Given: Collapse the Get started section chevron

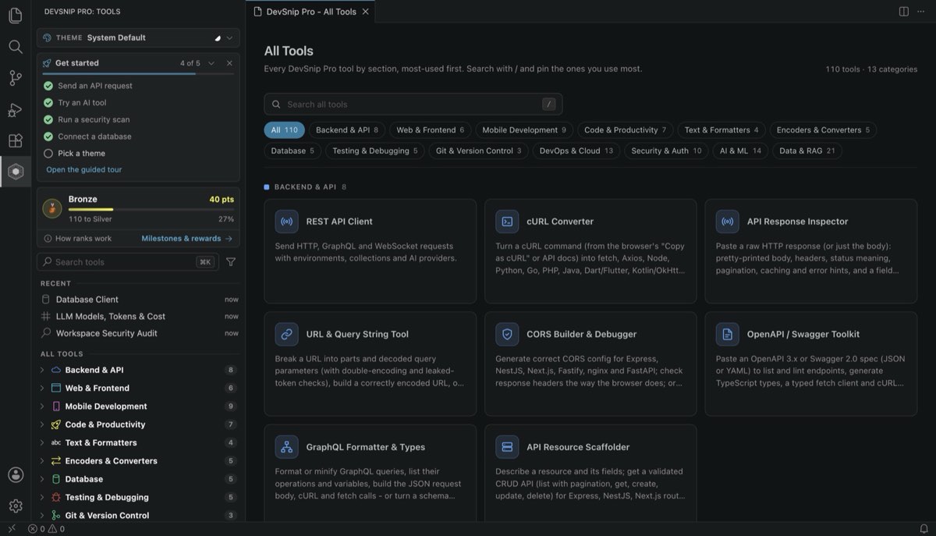Looking at the screenshot, I should pos(211,63).
